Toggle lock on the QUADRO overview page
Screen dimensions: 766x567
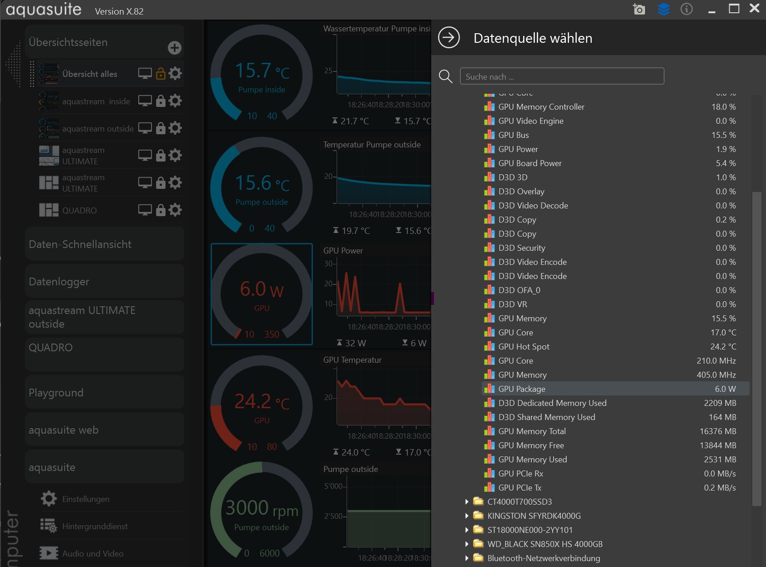[x=161, y=210]
